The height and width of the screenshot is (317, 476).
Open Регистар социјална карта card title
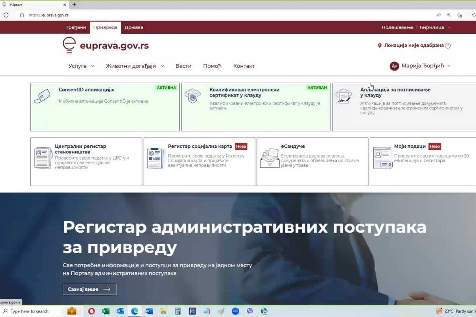pos(200,146)
